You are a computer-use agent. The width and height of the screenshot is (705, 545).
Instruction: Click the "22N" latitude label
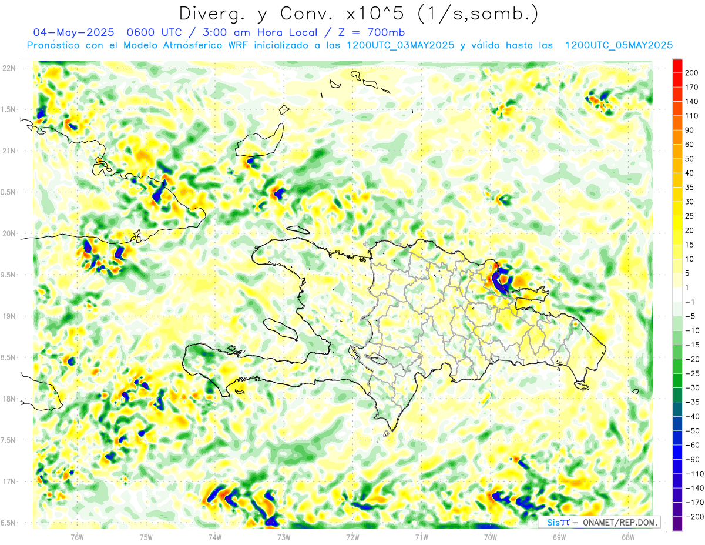[8, 68]
